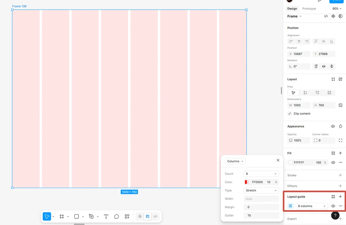Remove the 8 columns layout guide

(340, 206)
